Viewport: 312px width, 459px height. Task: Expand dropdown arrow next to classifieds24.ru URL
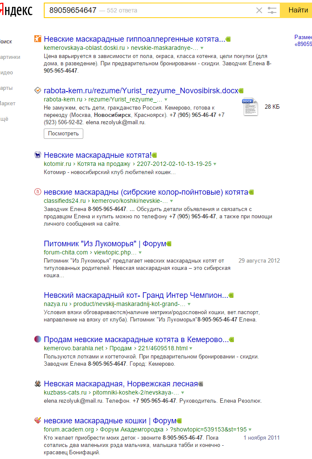point(171,201)
